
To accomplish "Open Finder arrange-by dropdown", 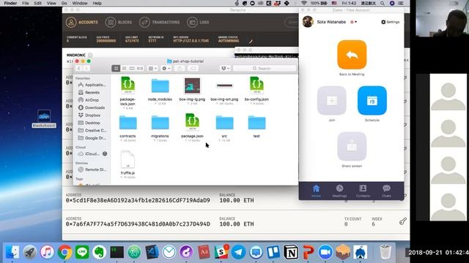I will tap(152, 69).
